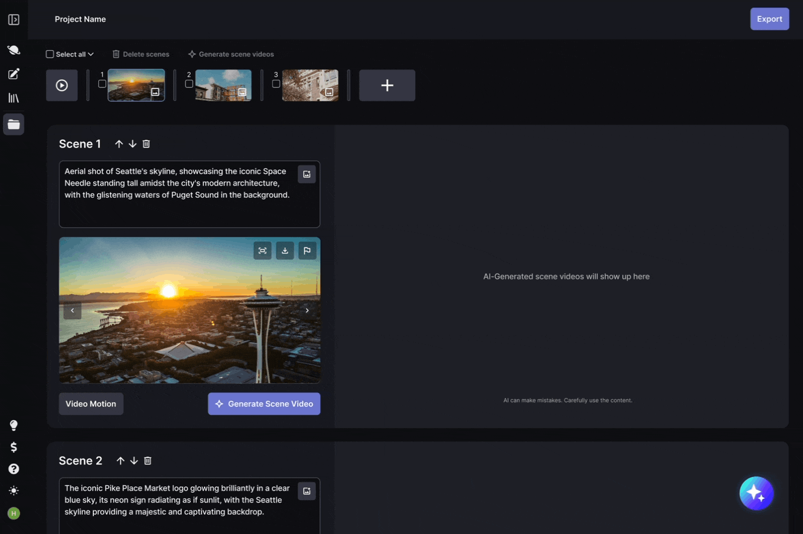The width and height of the screenshot is (803, 534).
Task: Open the edit pencil icon in sidebar
Action: [13, 74]
